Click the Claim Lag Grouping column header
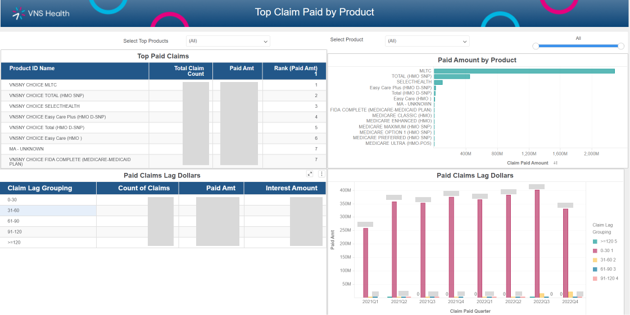 tap(48, 188)
